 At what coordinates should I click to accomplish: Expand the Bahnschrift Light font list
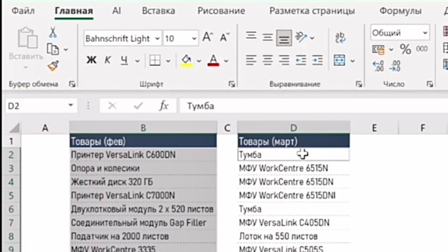[157, 38]
